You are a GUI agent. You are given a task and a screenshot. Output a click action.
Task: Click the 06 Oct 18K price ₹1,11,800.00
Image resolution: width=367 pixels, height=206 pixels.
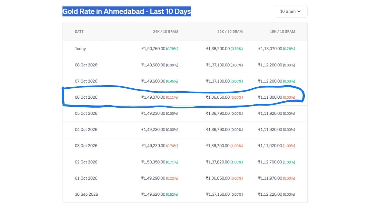(270, 97)
